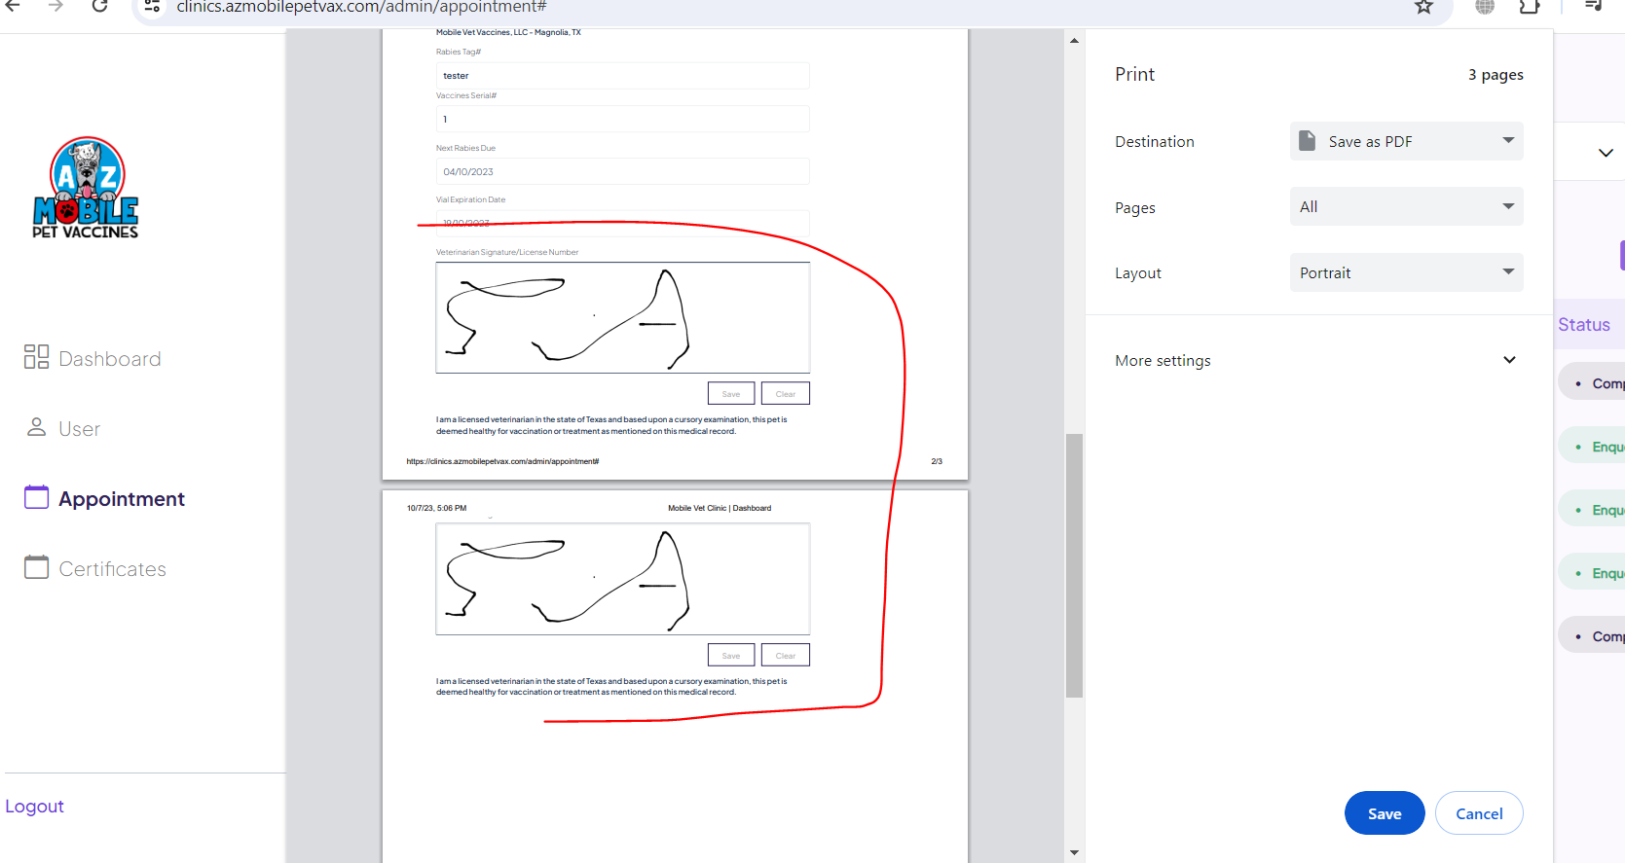The width and height of the screenshot is (1625, 863).
Task: Click the preview scroll down arrow
Action: [x=1074, y=852]
